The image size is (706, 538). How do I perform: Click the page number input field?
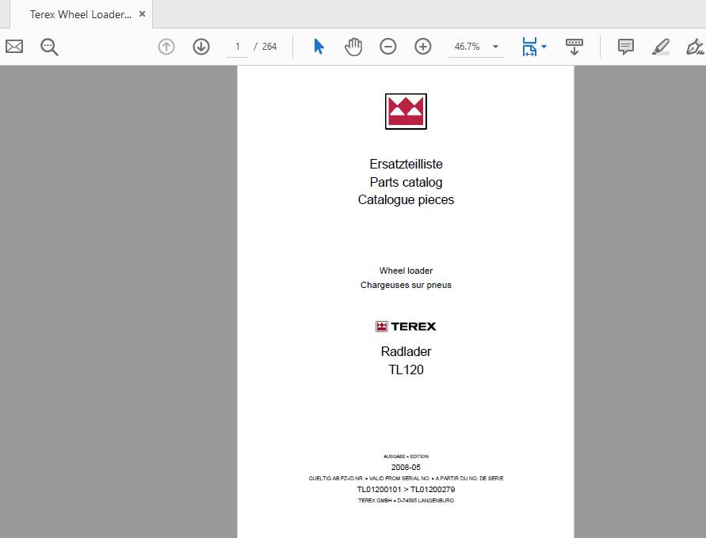point(237,47)
